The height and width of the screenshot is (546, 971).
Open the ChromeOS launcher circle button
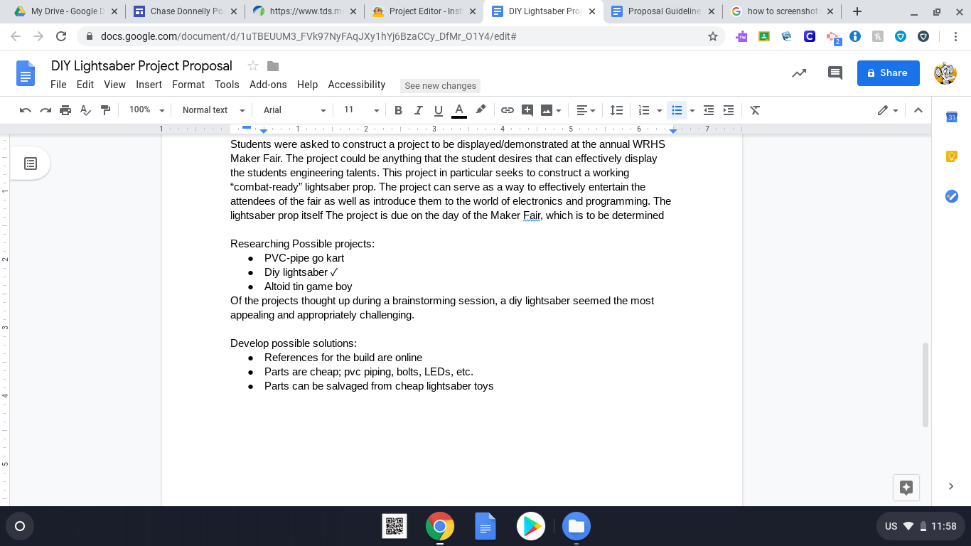(x=20, y=526)
